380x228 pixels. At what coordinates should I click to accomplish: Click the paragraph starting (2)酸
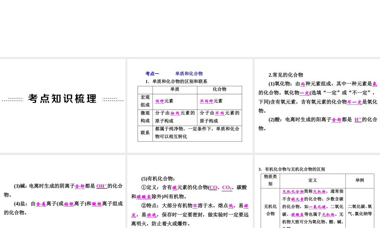318,124
